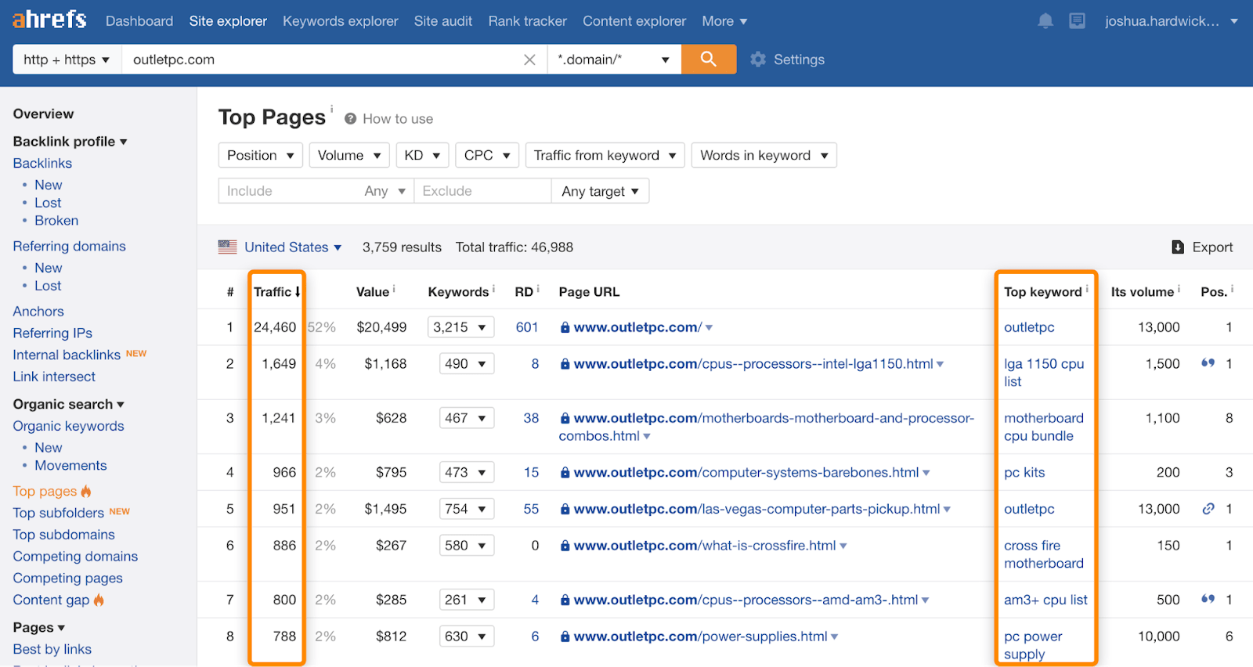Open the what-is-crossfire.html page URL
The height and width of the screenshot is (667, 1253).
[x=705, y=546]
